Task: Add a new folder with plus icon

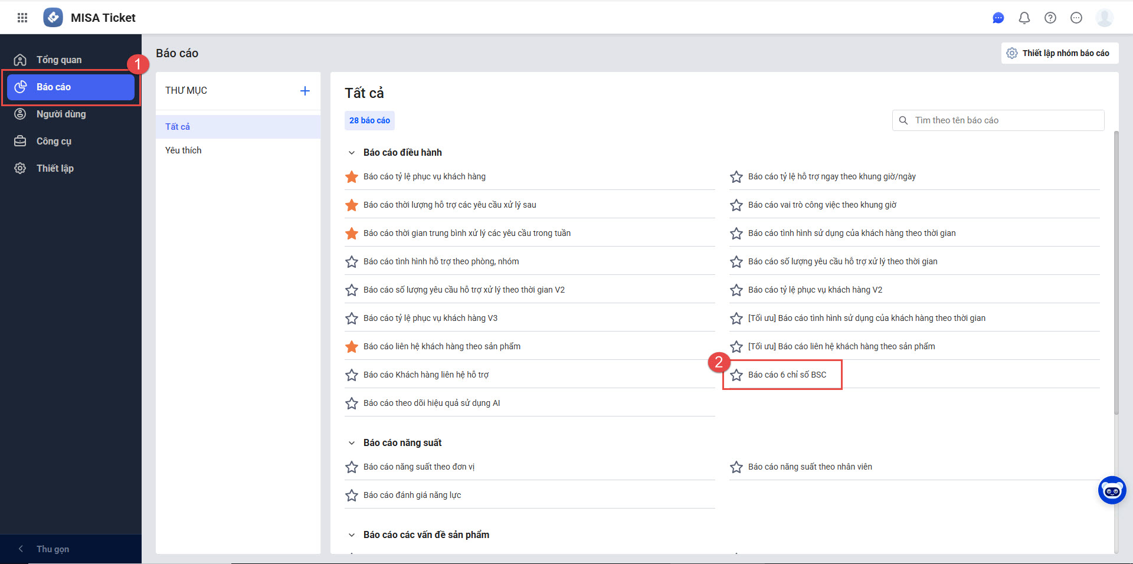Action: 304,91
